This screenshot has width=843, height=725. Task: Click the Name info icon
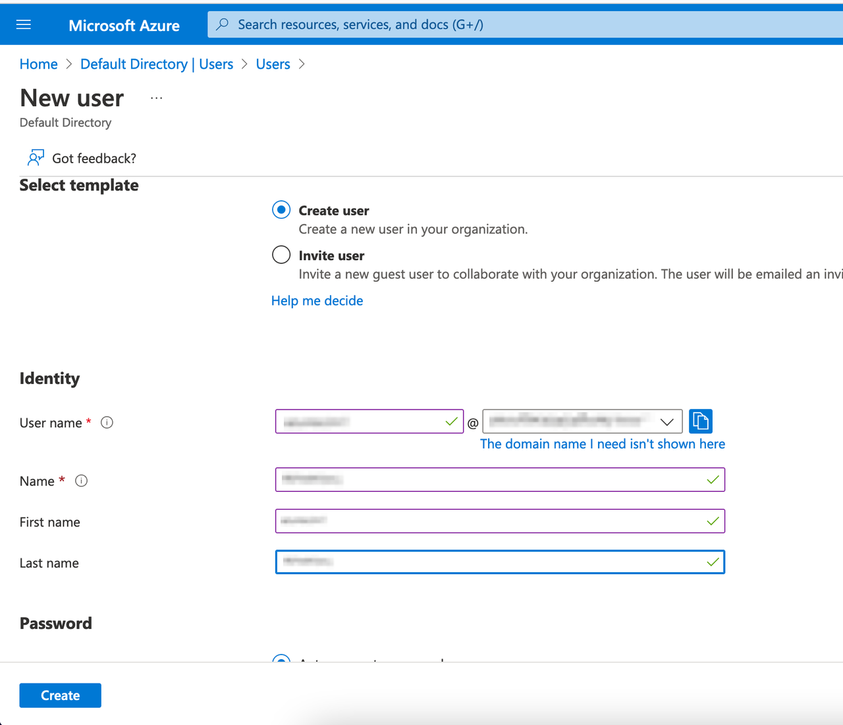pyautogui.click(x=81, y=481)
